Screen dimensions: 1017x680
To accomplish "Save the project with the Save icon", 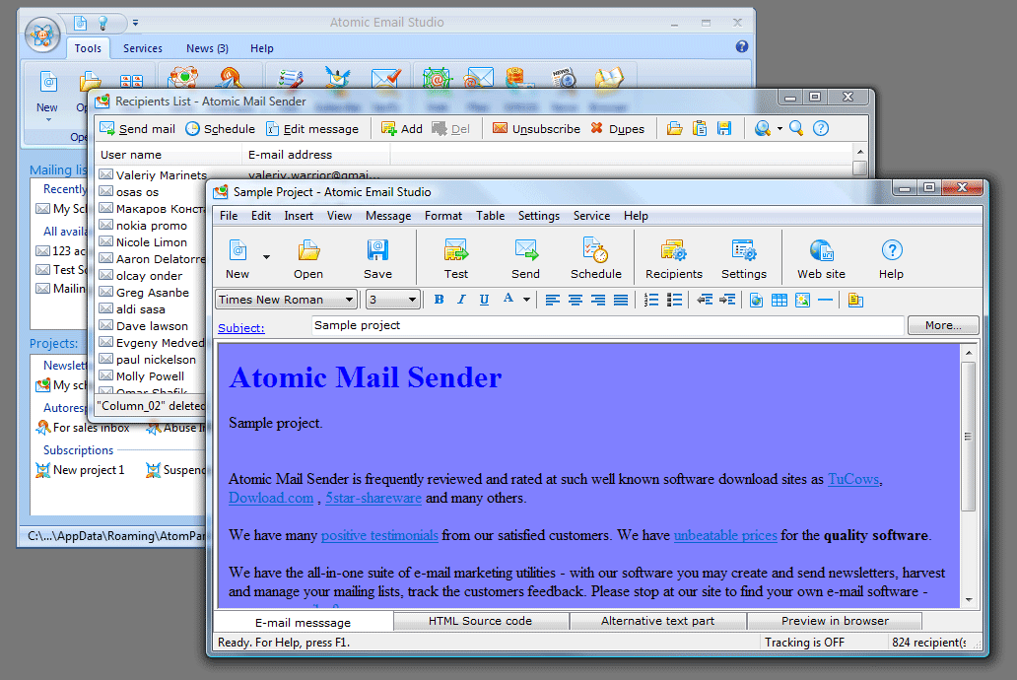I will [x=377, y=250].
